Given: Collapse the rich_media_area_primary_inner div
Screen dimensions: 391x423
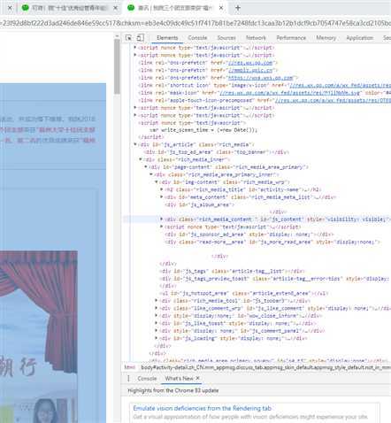Looking at the screenshot, I should (x=151, y=174).
